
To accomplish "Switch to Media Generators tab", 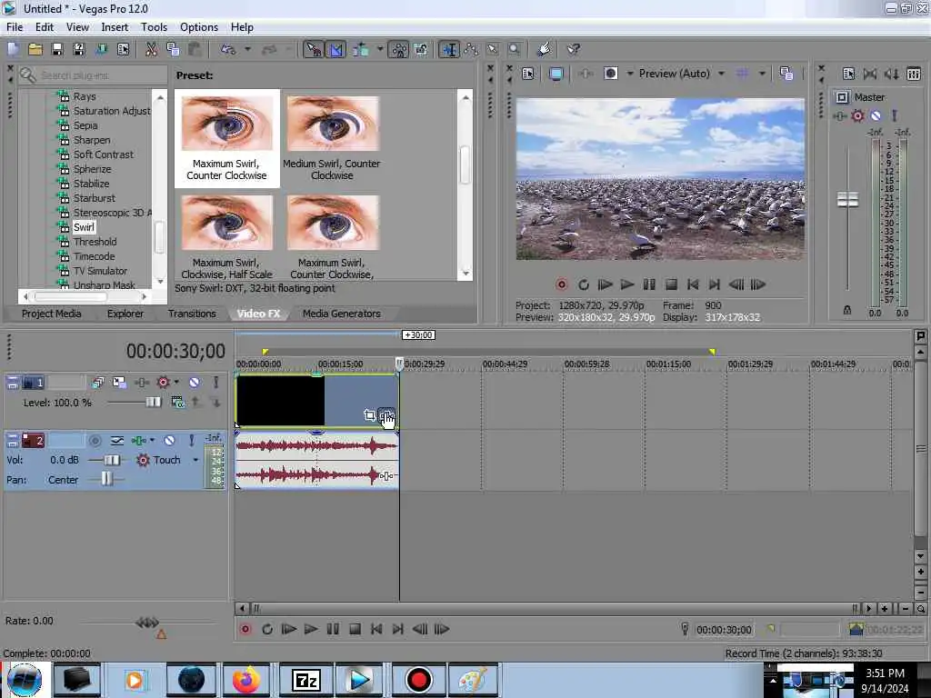I will (x=342, y=314).
